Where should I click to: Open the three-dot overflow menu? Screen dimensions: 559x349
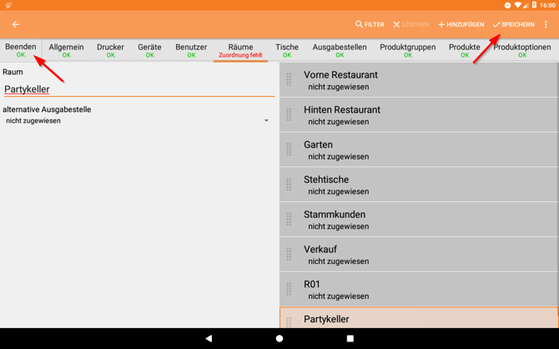pos(546,25)
